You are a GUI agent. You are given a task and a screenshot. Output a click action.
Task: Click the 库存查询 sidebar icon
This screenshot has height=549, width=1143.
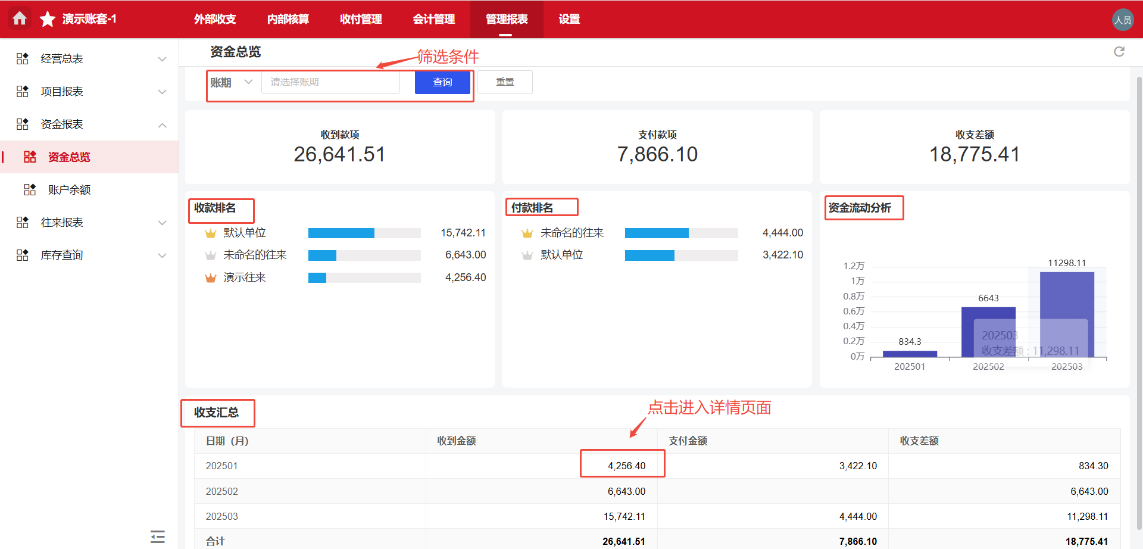[22, 255]
